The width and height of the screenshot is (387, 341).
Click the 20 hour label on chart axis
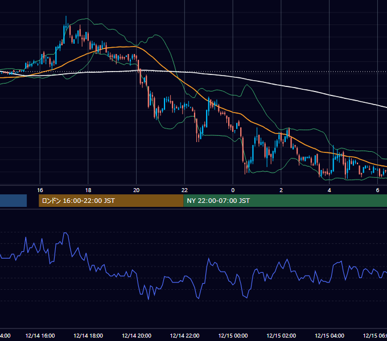coord(136,190)
